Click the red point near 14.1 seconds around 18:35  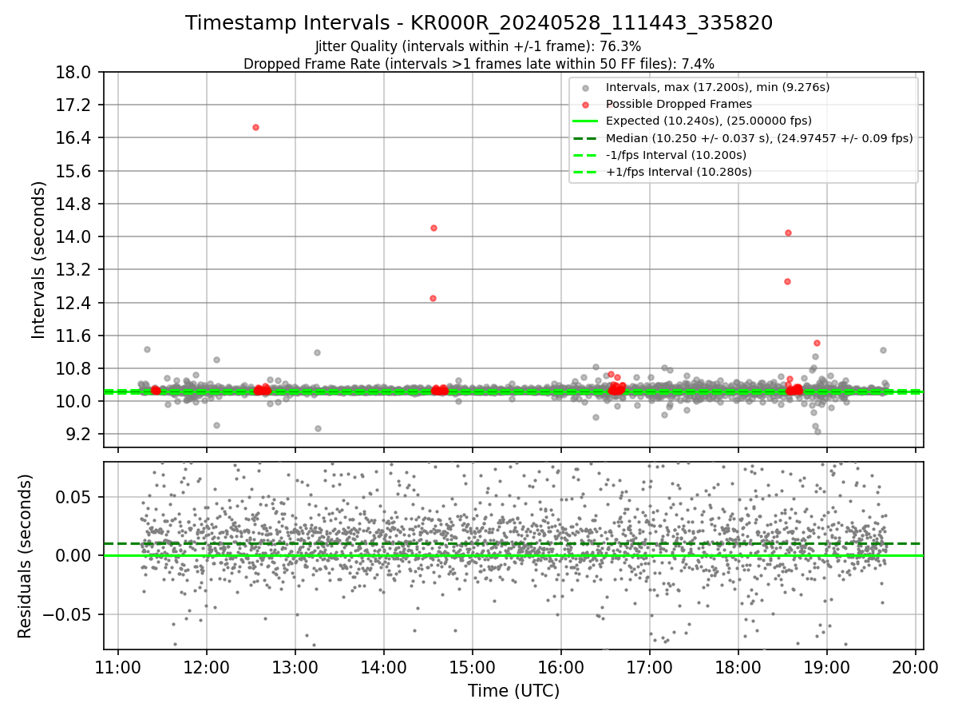click(788, 232)
